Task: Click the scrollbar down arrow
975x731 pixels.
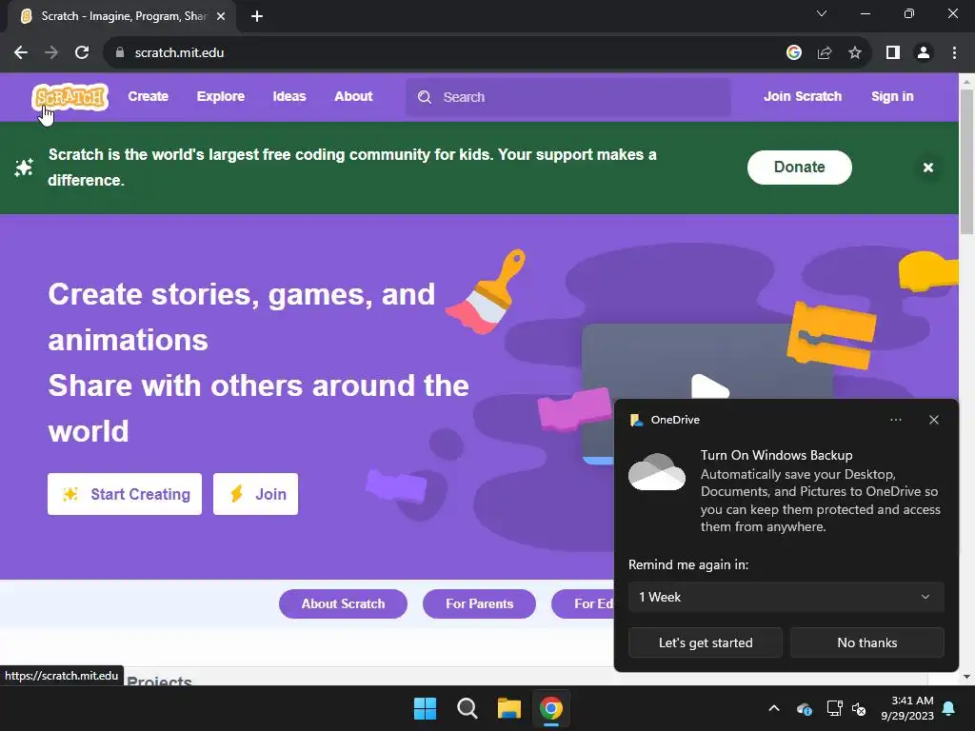Action: 966,677
